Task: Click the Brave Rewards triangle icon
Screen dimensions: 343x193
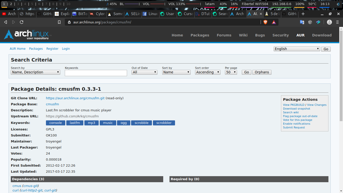Action: coord(274,22)
